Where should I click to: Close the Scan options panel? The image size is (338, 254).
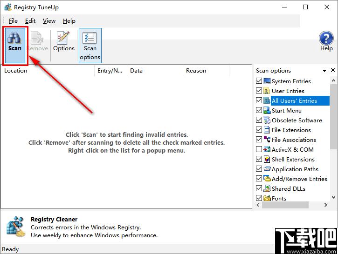333,70
